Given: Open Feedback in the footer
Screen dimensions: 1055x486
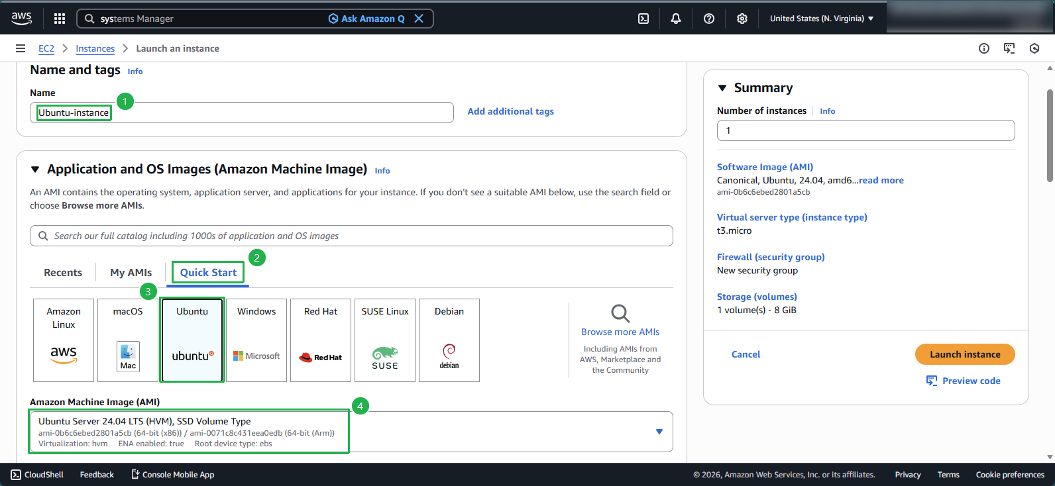Looking at the screenshot, I should pyautogui.click(x=97, y=475).
